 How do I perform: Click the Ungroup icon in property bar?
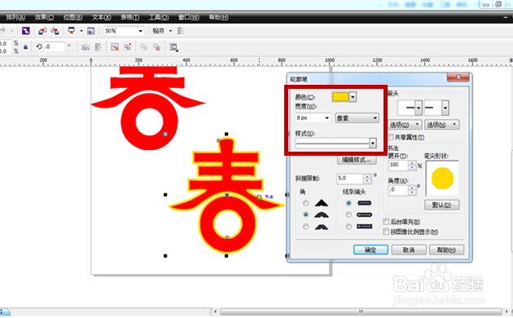[115, 47]
